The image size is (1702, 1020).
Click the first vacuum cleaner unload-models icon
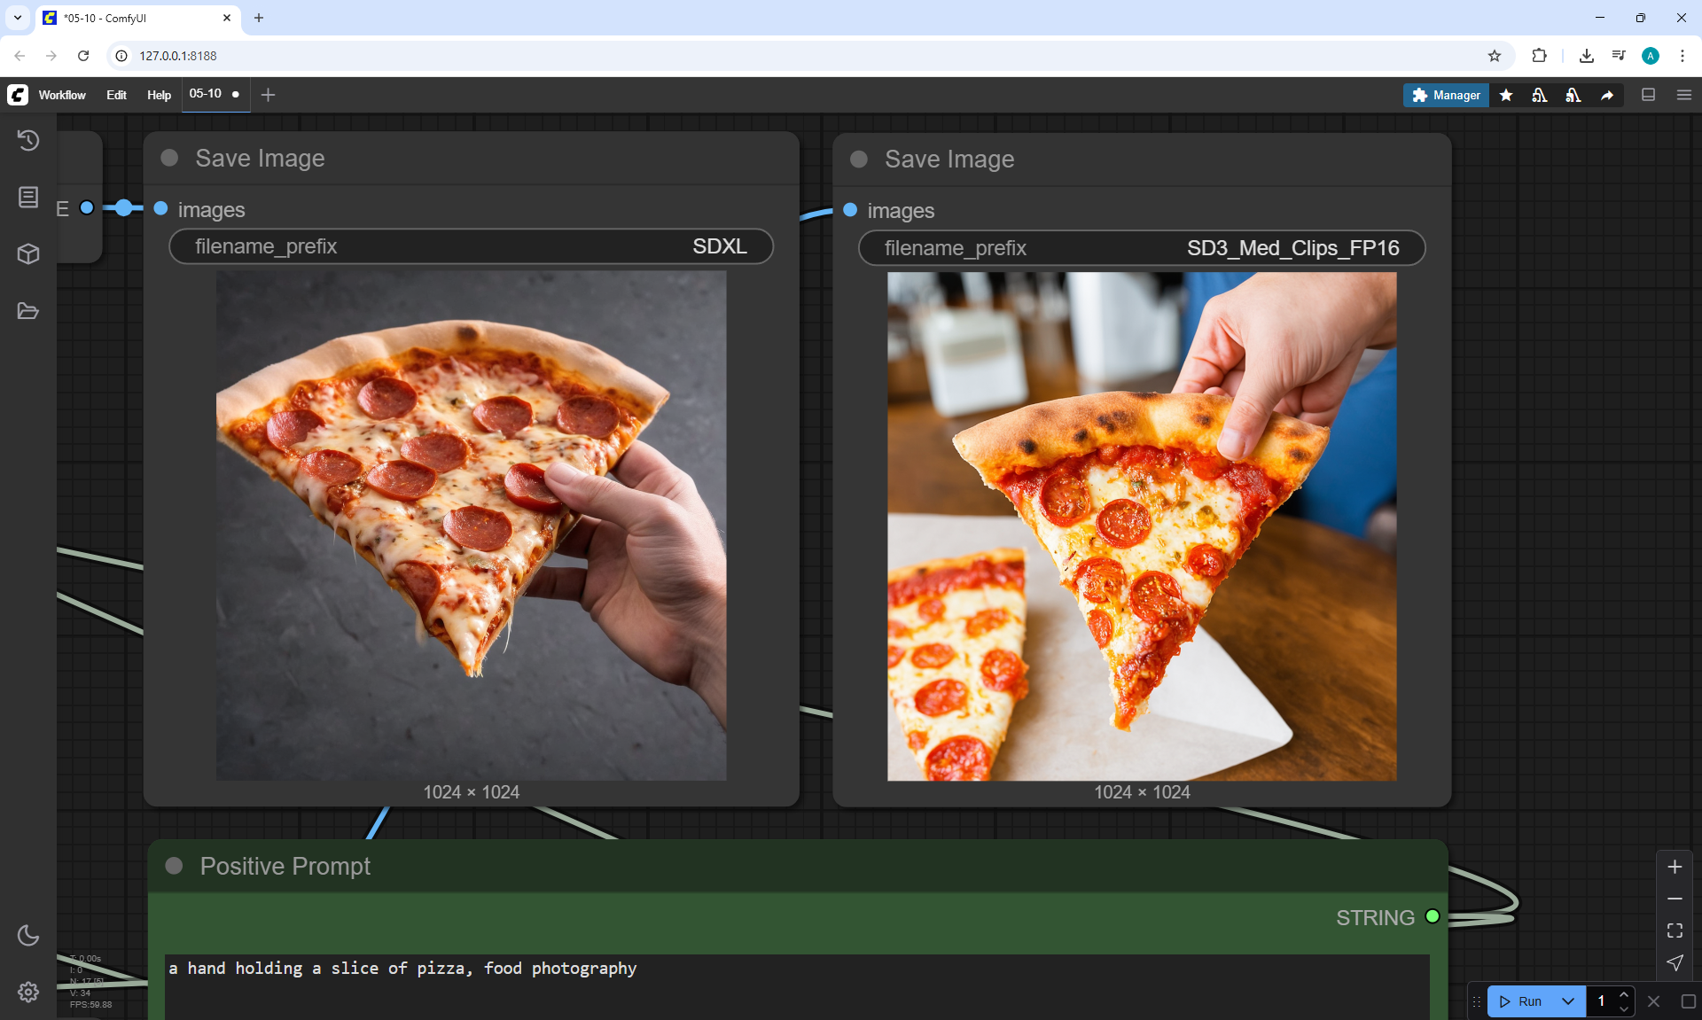pos(1540,95)
